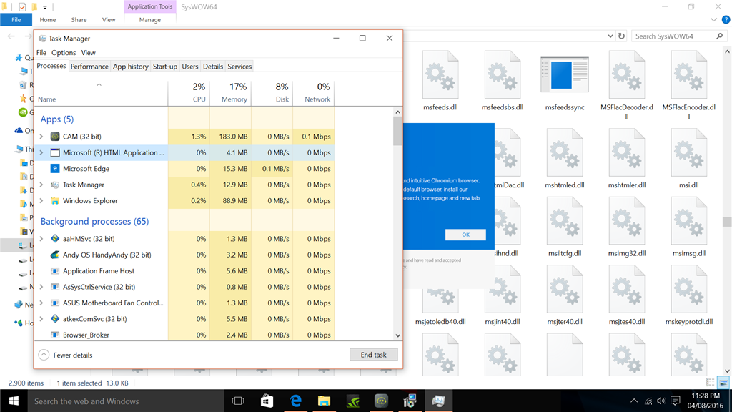Launch Microsoft Edge from the taskbar
This screenshot has width=732, height=412.
[x=295, y=401]
